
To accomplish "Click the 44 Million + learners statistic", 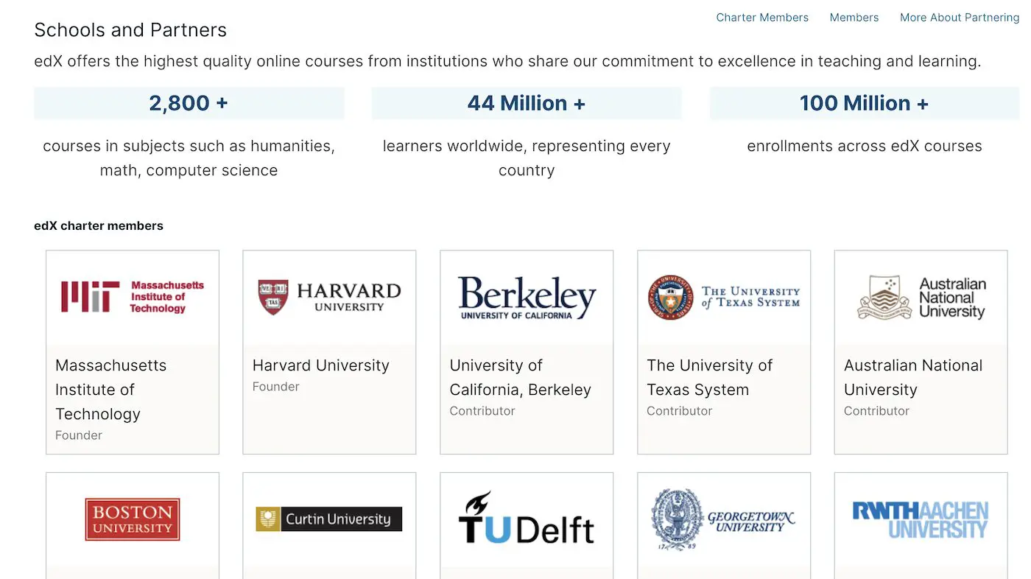I will click(527, 103).
